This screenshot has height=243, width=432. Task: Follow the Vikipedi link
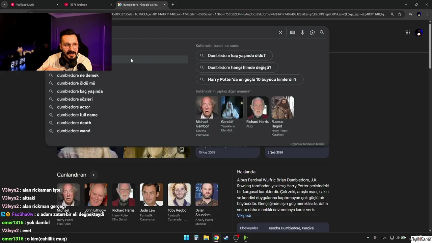(244, 215)
